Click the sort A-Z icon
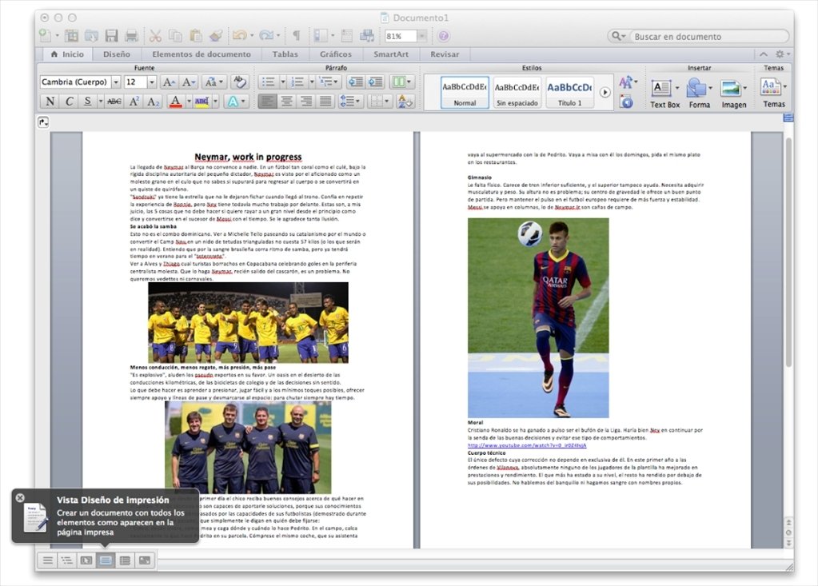 (x=405, y=102)
